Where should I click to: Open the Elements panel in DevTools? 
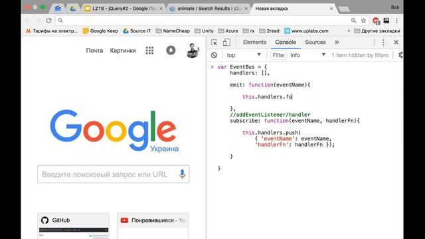(254, 42)
